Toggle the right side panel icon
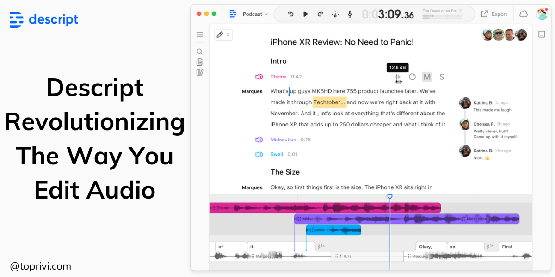Screen dimensions: 555x277 click(542, 35)
